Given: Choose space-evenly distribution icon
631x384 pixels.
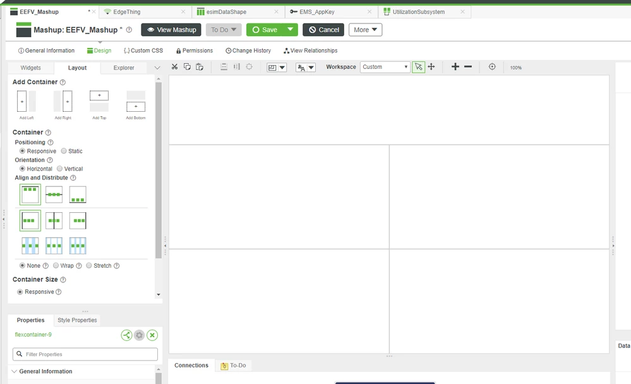Looking at the screenshot, I should (x=78, y=246).
